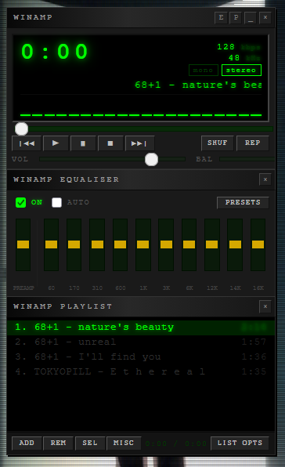Select playlist track nature's beauty

[141, 328]
